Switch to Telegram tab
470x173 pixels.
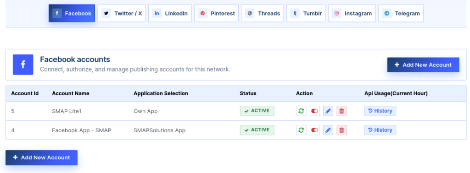(x=401, y=13)
